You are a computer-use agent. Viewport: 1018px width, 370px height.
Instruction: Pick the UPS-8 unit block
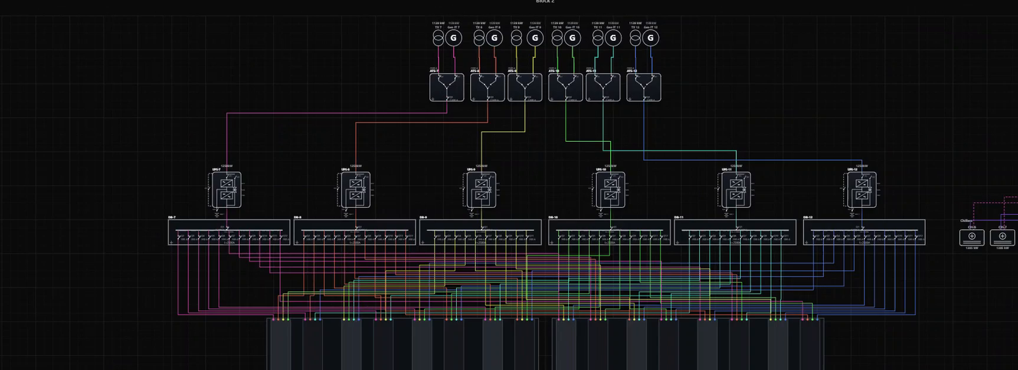pos(356,189)
